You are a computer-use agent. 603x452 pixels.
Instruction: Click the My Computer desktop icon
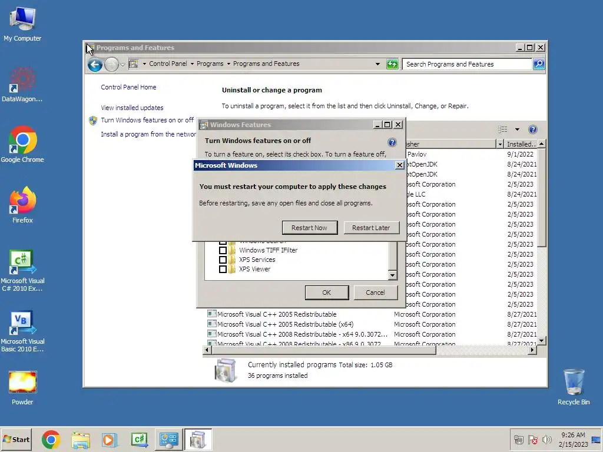pos(22,24)
